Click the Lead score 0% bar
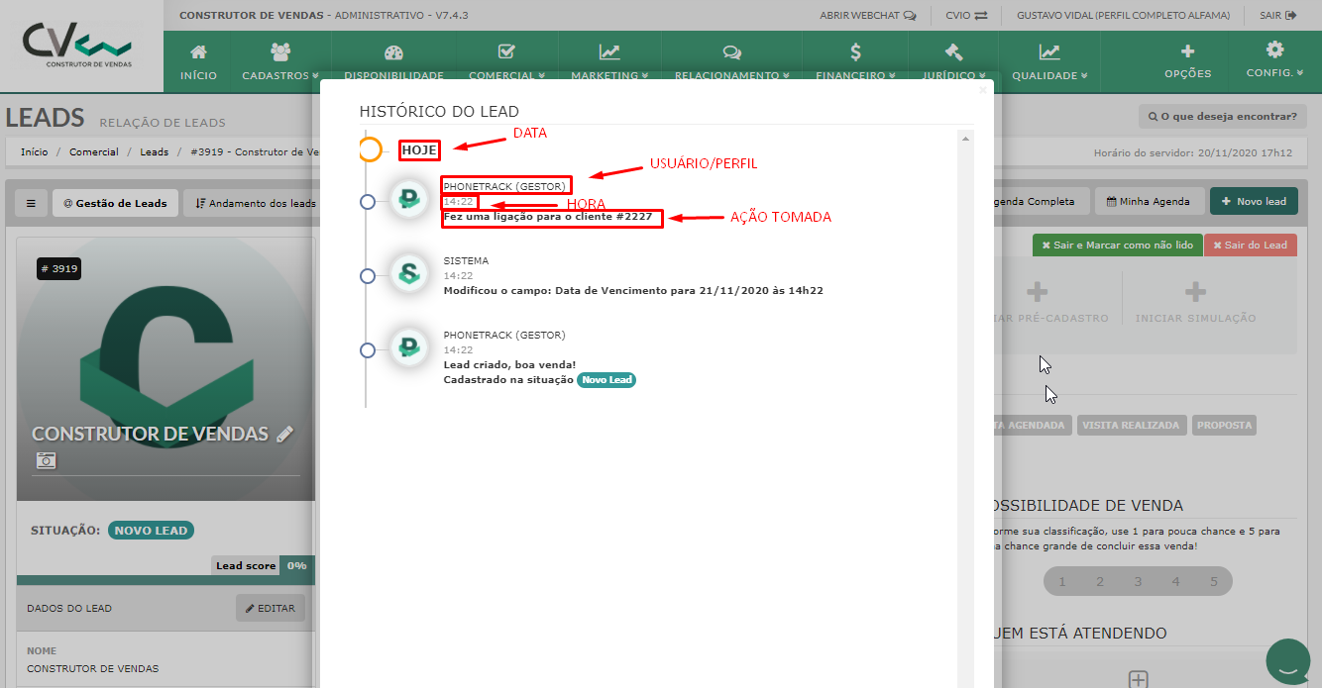Image resolution: width=1322 pixels, height=688 pixels. (x=262, y=566)
